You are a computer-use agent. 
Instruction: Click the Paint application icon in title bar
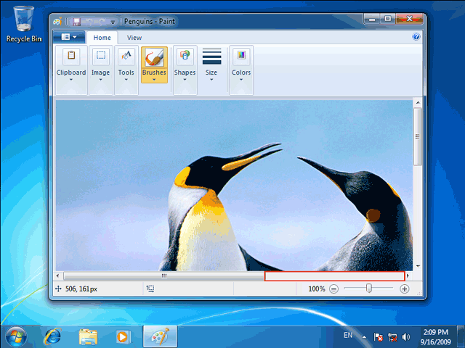point(57,21)
